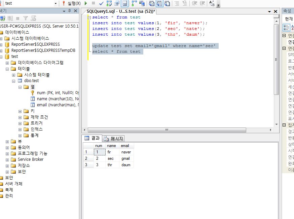
Task: Expand 데이터베이스 다이어그램 node
Action: tap(7, 63)
